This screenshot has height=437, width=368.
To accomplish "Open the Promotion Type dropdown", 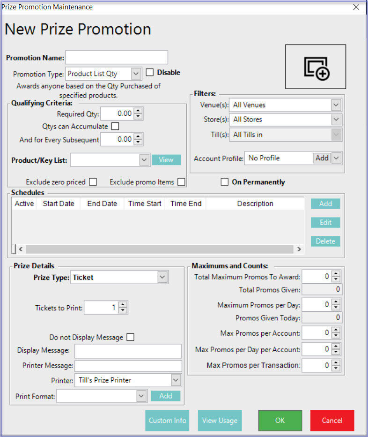I will click(136, 74).
